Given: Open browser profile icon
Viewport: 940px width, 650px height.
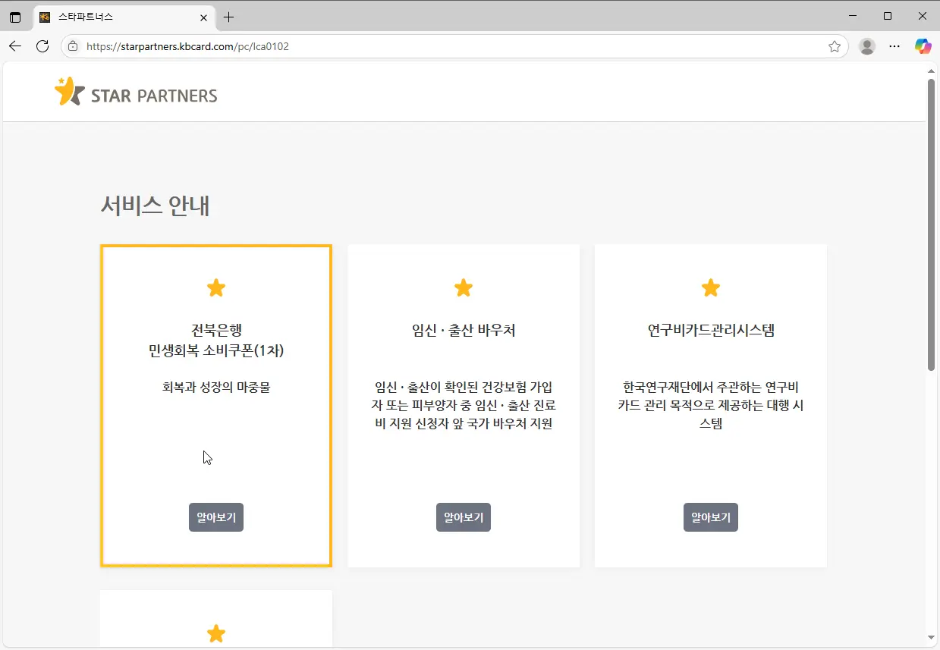Looking at the screenshot, I should coord(866,46).
